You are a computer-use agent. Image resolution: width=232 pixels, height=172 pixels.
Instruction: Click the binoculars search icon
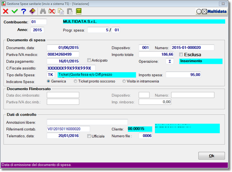(x=43, y=12)
